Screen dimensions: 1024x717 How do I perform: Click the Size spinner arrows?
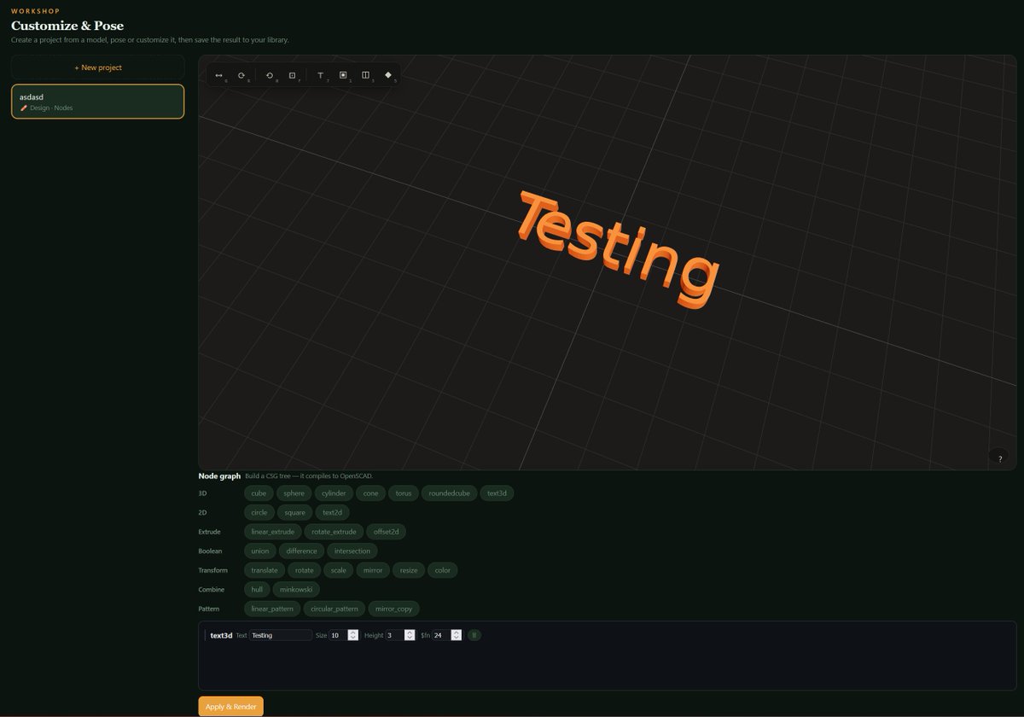coord(353,635)
